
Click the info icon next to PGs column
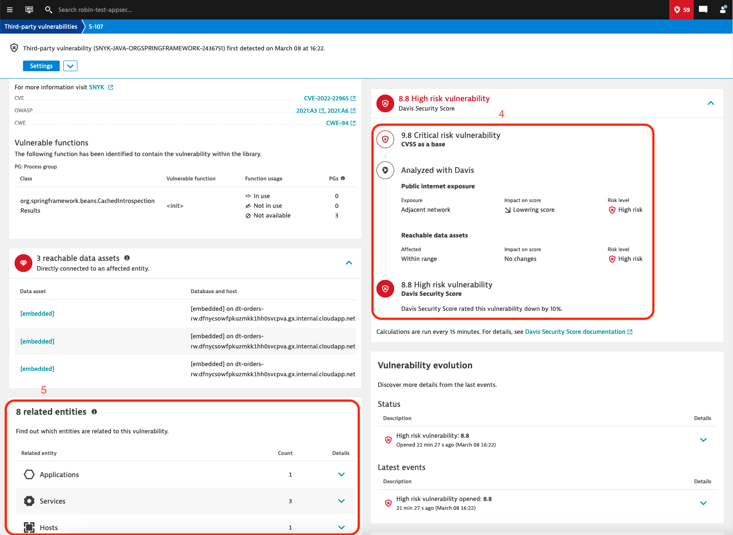click(x=343, y=178)
